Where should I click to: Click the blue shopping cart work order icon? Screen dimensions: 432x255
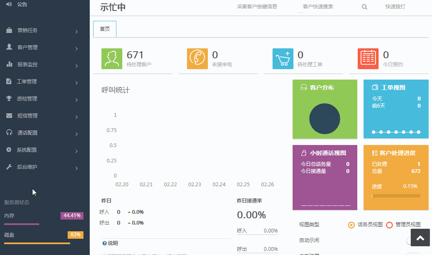point(283,59)
